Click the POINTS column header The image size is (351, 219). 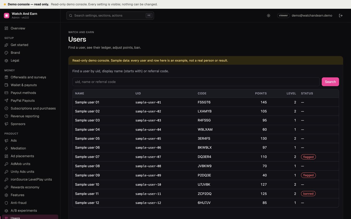261,93
